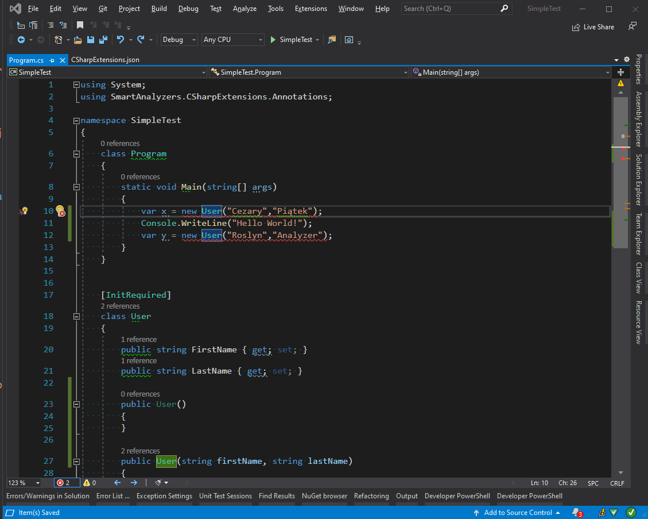Open the notifications bell in status bar
This screenshot has height=519, width=648.
pos(576,512)
